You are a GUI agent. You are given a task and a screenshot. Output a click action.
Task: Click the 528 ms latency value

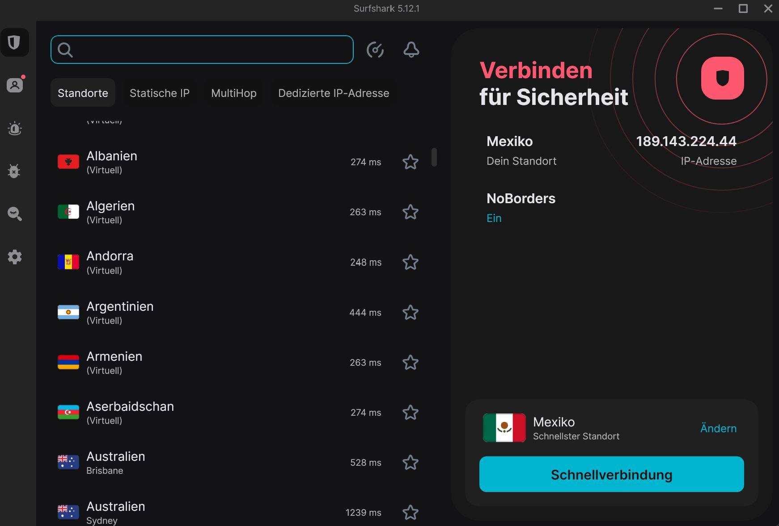tap(366, 463)
